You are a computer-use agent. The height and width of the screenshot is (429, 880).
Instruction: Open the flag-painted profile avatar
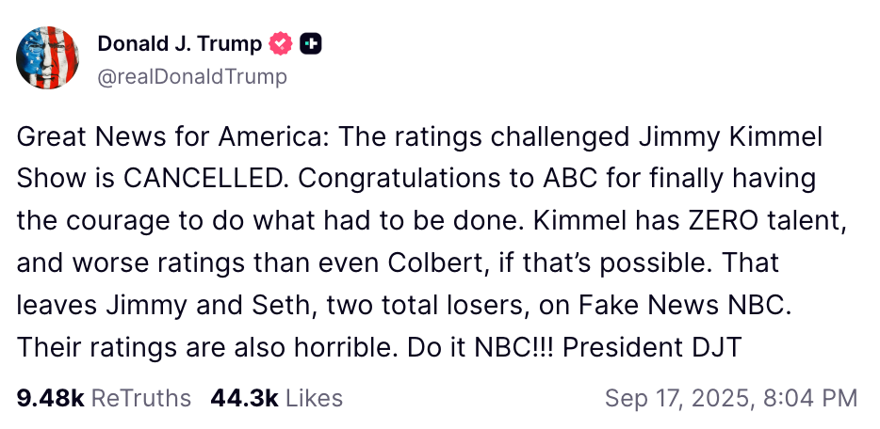click(48, 57)
